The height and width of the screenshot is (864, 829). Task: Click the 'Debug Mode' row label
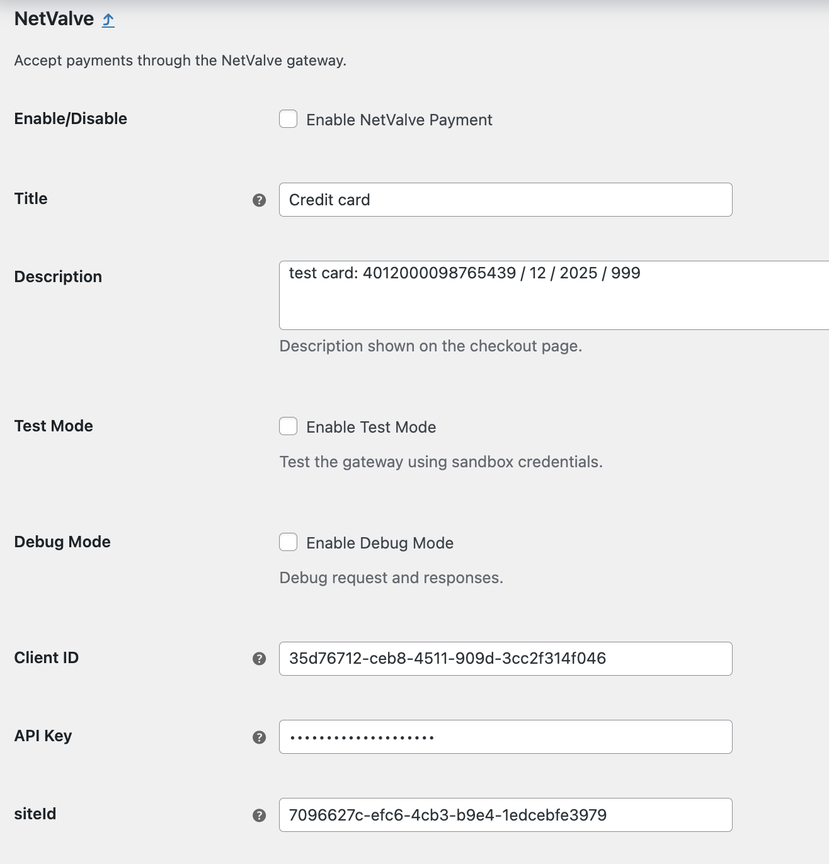coord(62,542)
